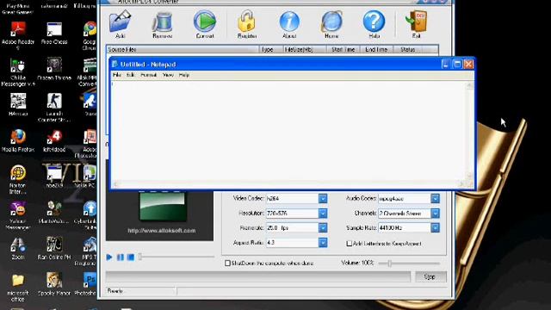Open Google Chrome desktop shortcut
The width and height of the screenshot is (551, 310).
pyautogui.click(x=90, y=35)
